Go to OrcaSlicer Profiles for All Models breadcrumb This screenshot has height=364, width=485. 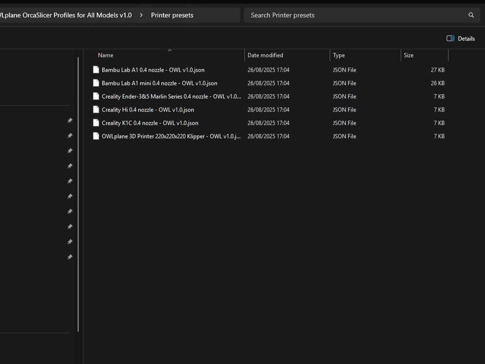coord(65,15)
